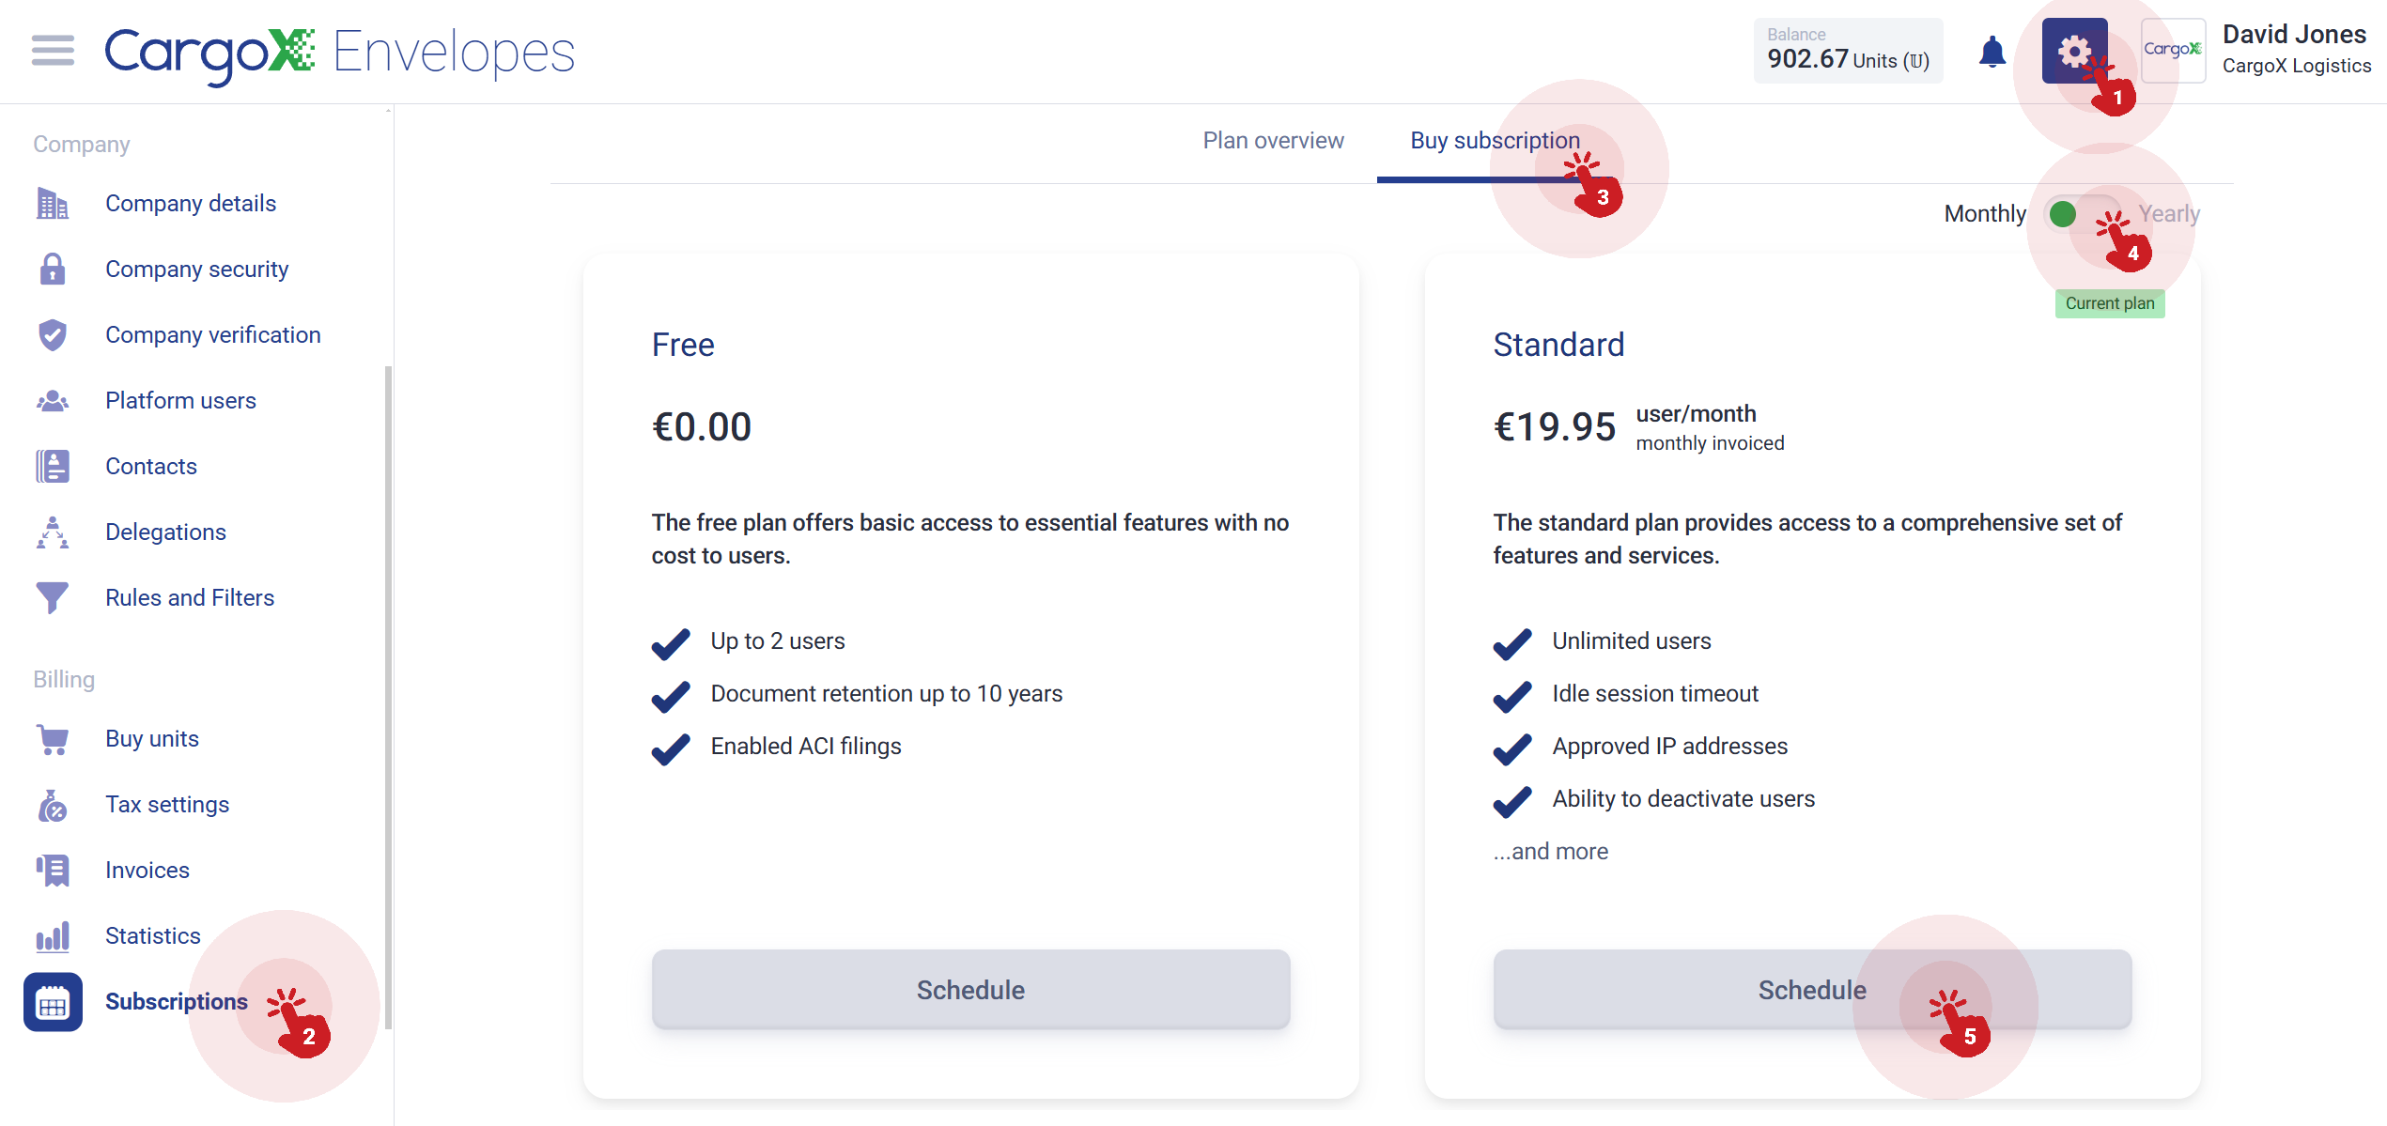This screenshot has width=2387, height=1126.
Task: Open the Platform users page
Action: [180, 401]
